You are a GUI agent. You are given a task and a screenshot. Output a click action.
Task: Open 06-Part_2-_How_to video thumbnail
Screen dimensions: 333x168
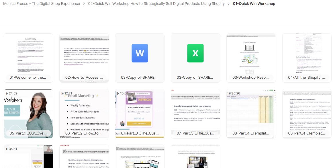click(x=84, y=114)
